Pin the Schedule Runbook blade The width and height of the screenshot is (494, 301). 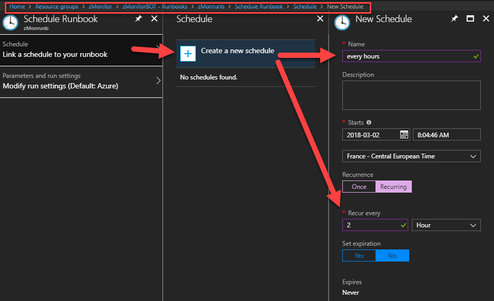tap(139, 19)
